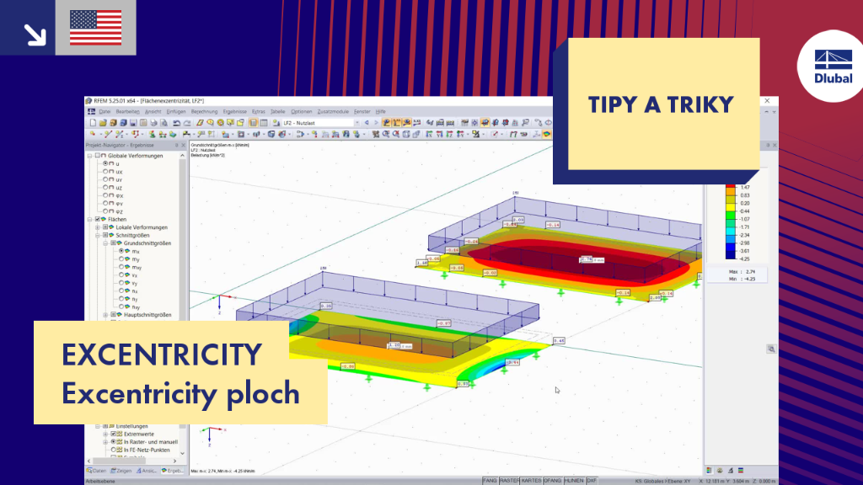
Task: Click the New file toolbar icon
Action: click(93, 123)
